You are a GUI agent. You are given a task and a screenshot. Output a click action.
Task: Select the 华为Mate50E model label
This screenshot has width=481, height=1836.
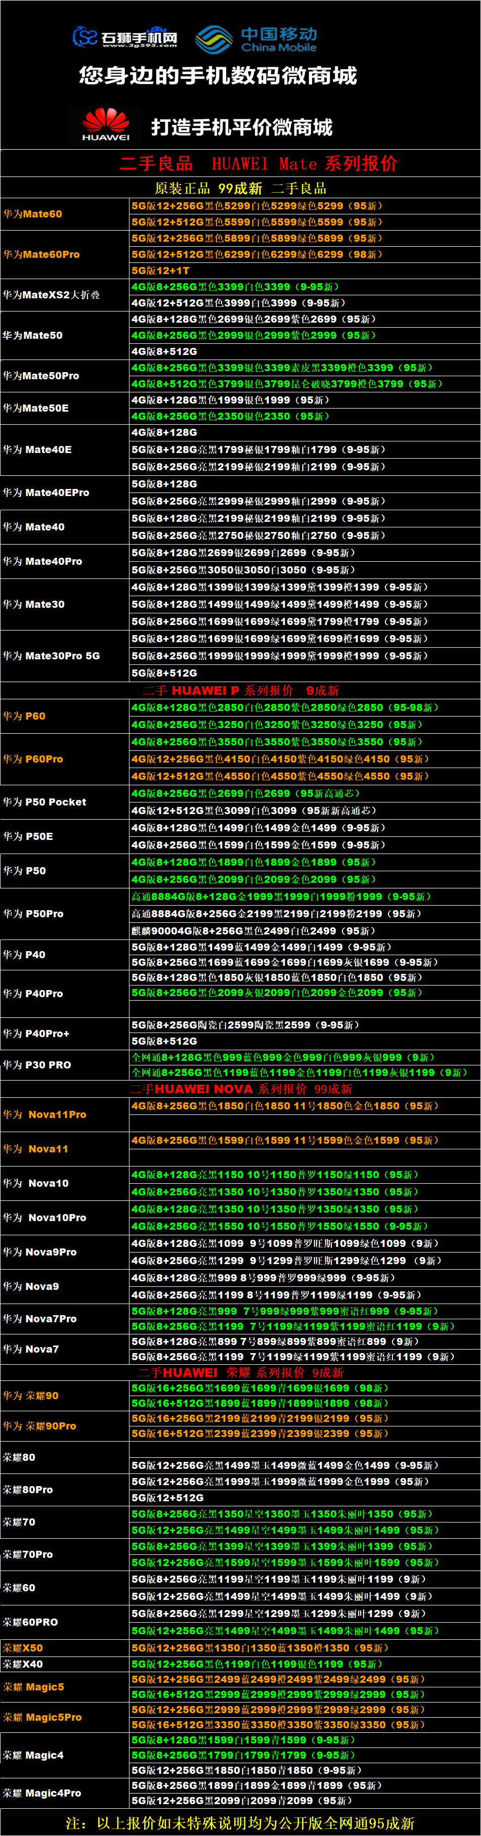[35, 409]
